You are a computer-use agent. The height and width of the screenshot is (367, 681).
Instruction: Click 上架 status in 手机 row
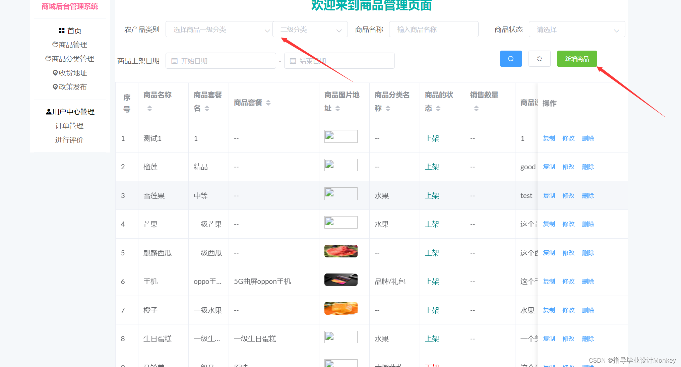point(432,282)
